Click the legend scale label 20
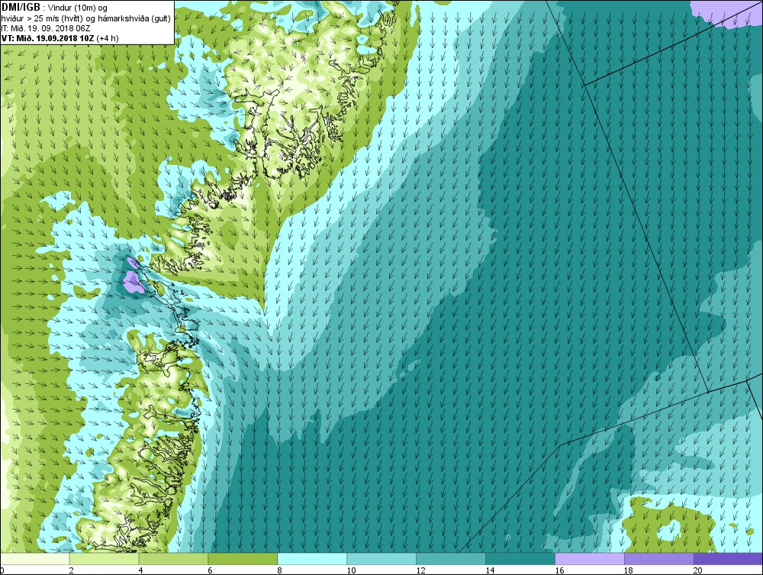 click(698, 570)
